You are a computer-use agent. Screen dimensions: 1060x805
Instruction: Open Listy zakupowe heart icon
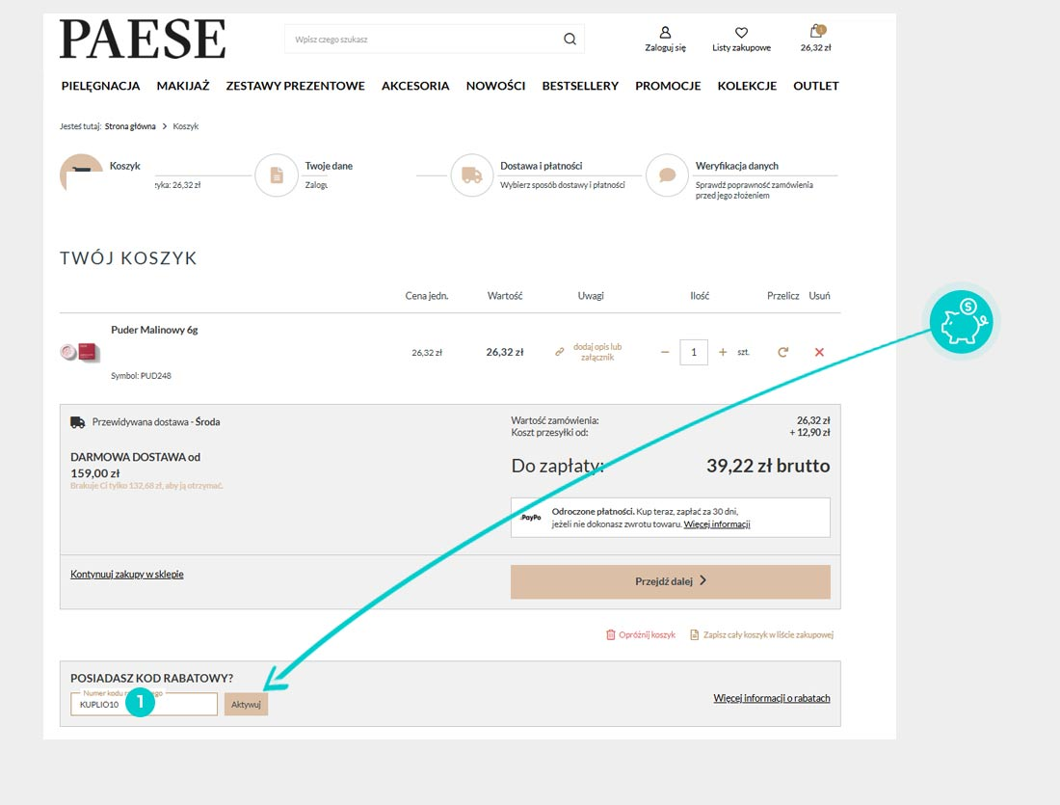point(741,33)
